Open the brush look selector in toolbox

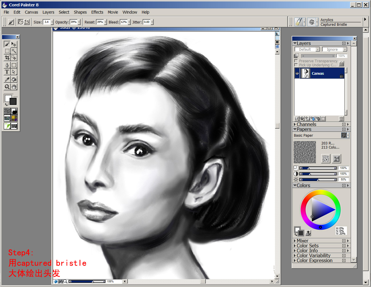[14, 126]
